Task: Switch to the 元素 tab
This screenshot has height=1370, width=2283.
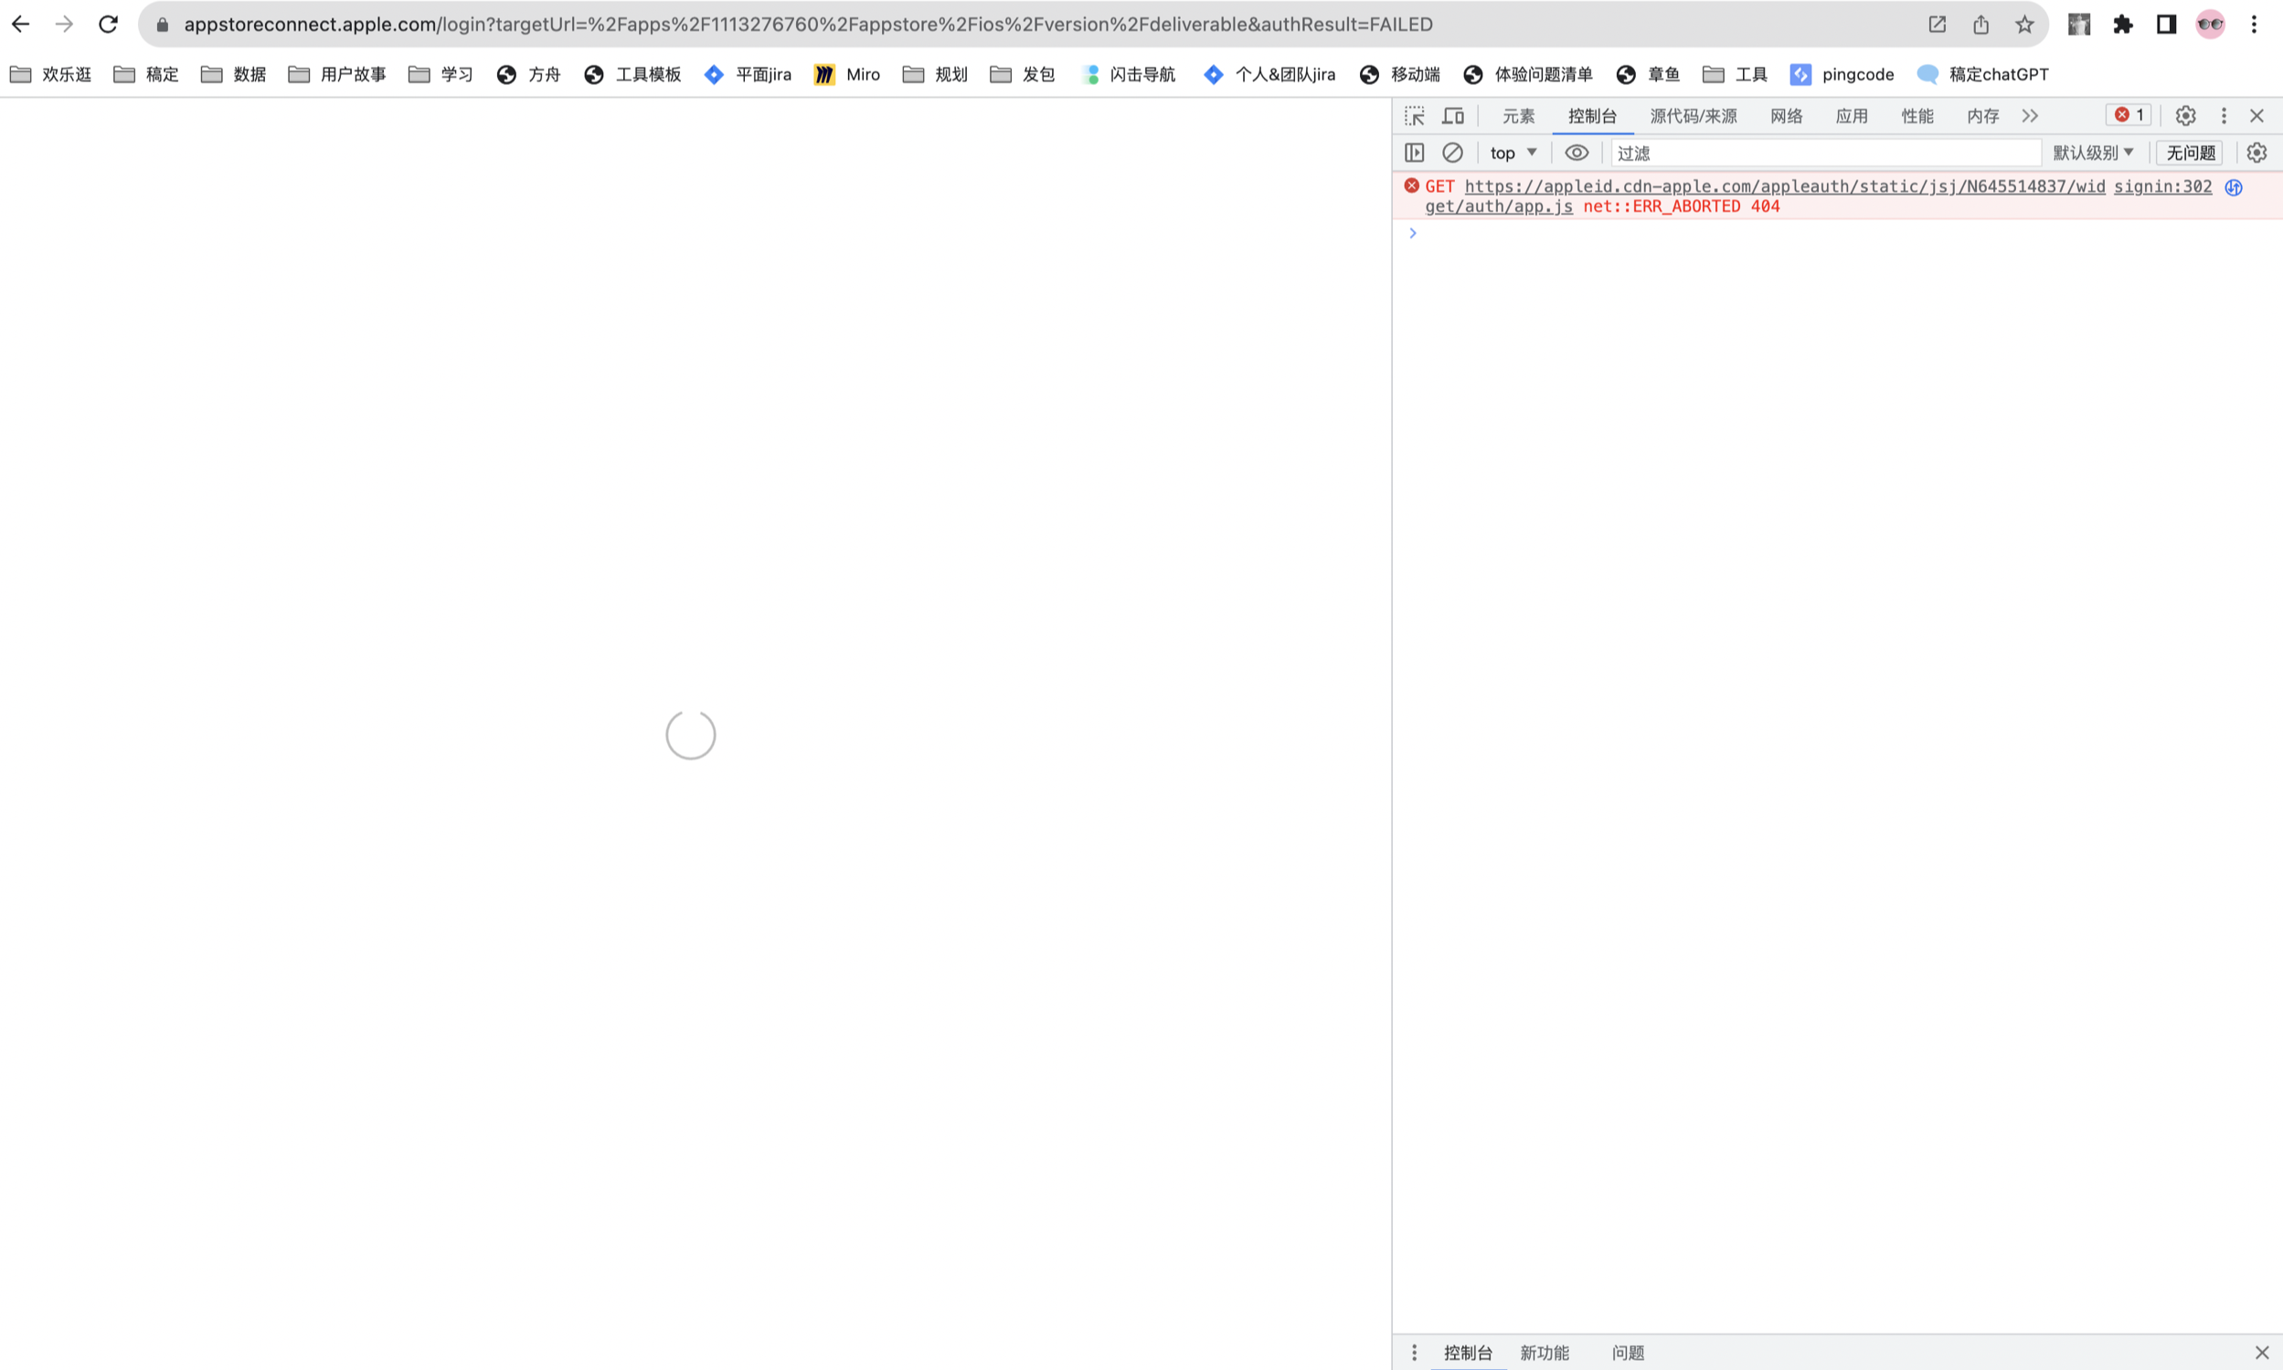Action: coord(1518,115)
